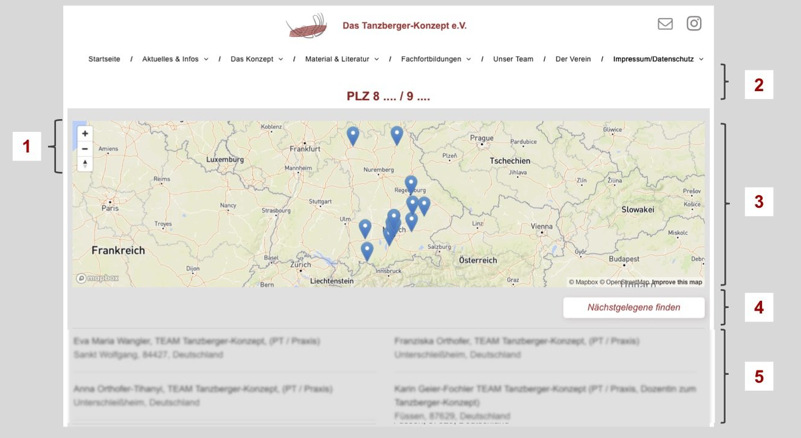Zoom in on the map
Viewport: 801px width, 438px height.
[85, 134]
